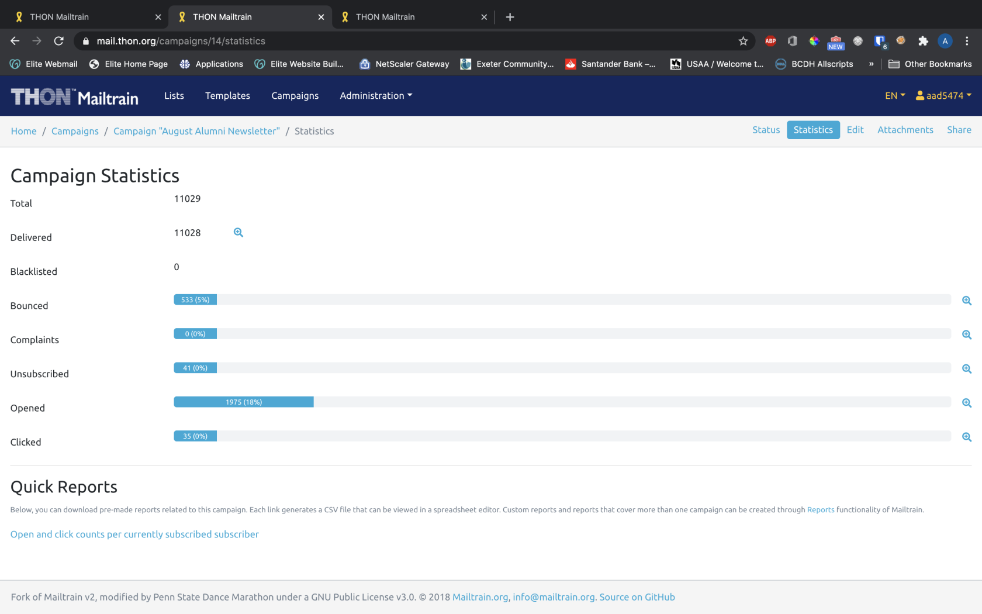Open the BCDH Allscripts bookmark
The image size is (982, 614).
(x=814, y=64)
